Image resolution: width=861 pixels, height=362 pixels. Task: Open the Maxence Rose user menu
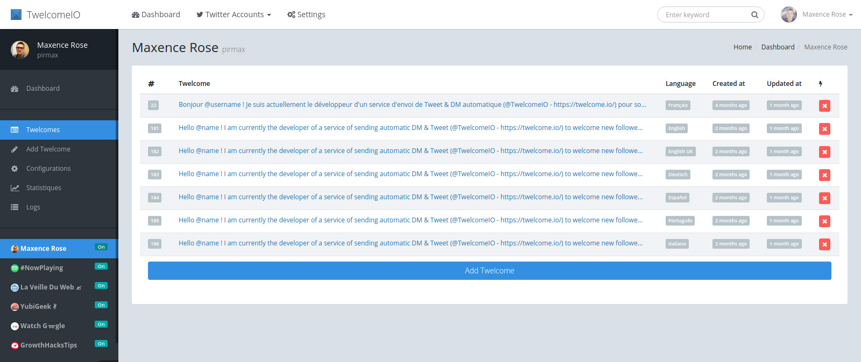pyautogui.click(x=827, y=15)
